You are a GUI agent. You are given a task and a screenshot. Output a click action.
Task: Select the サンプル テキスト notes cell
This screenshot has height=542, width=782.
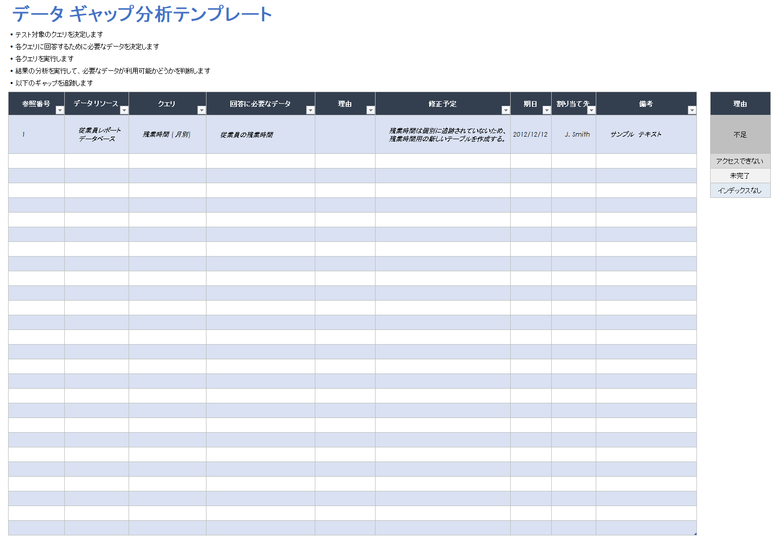coord(646,135)
